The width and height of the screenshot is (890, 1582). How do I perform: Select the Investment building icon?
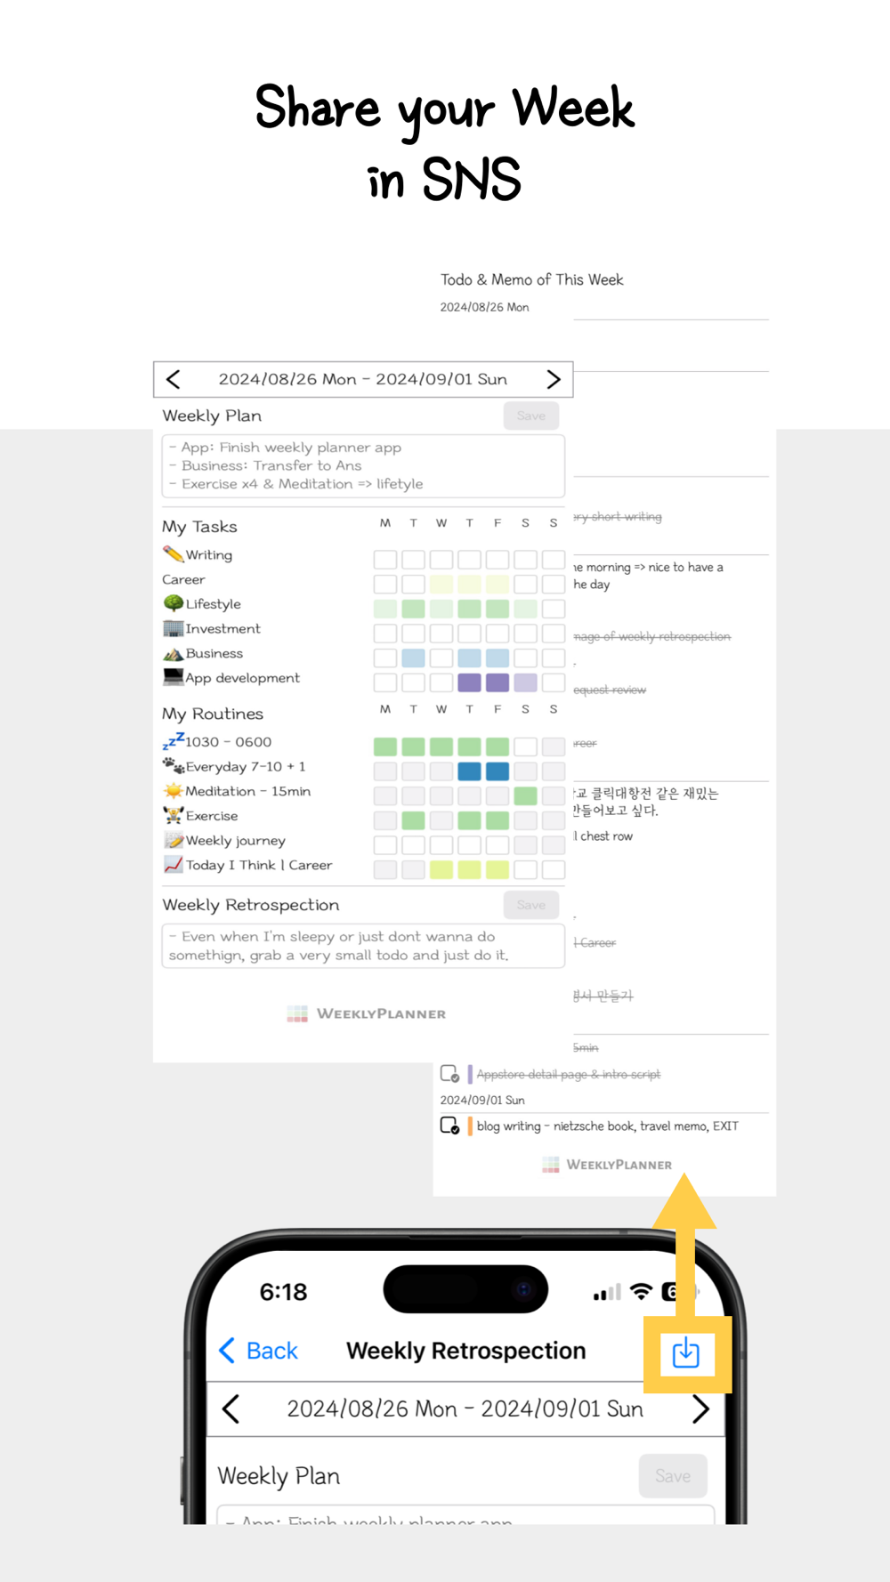(x=173, y=628)
